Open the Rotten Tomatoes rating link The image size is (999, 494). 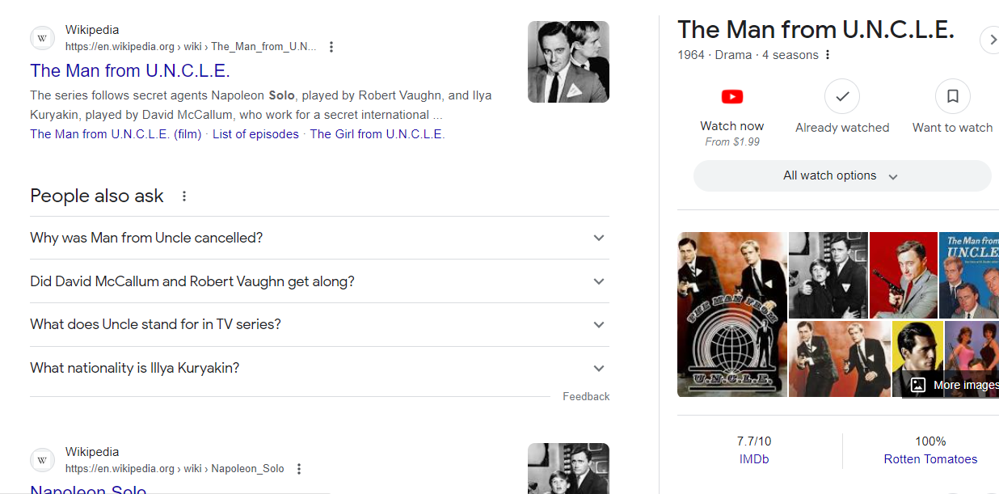click(x=930, y=459)
